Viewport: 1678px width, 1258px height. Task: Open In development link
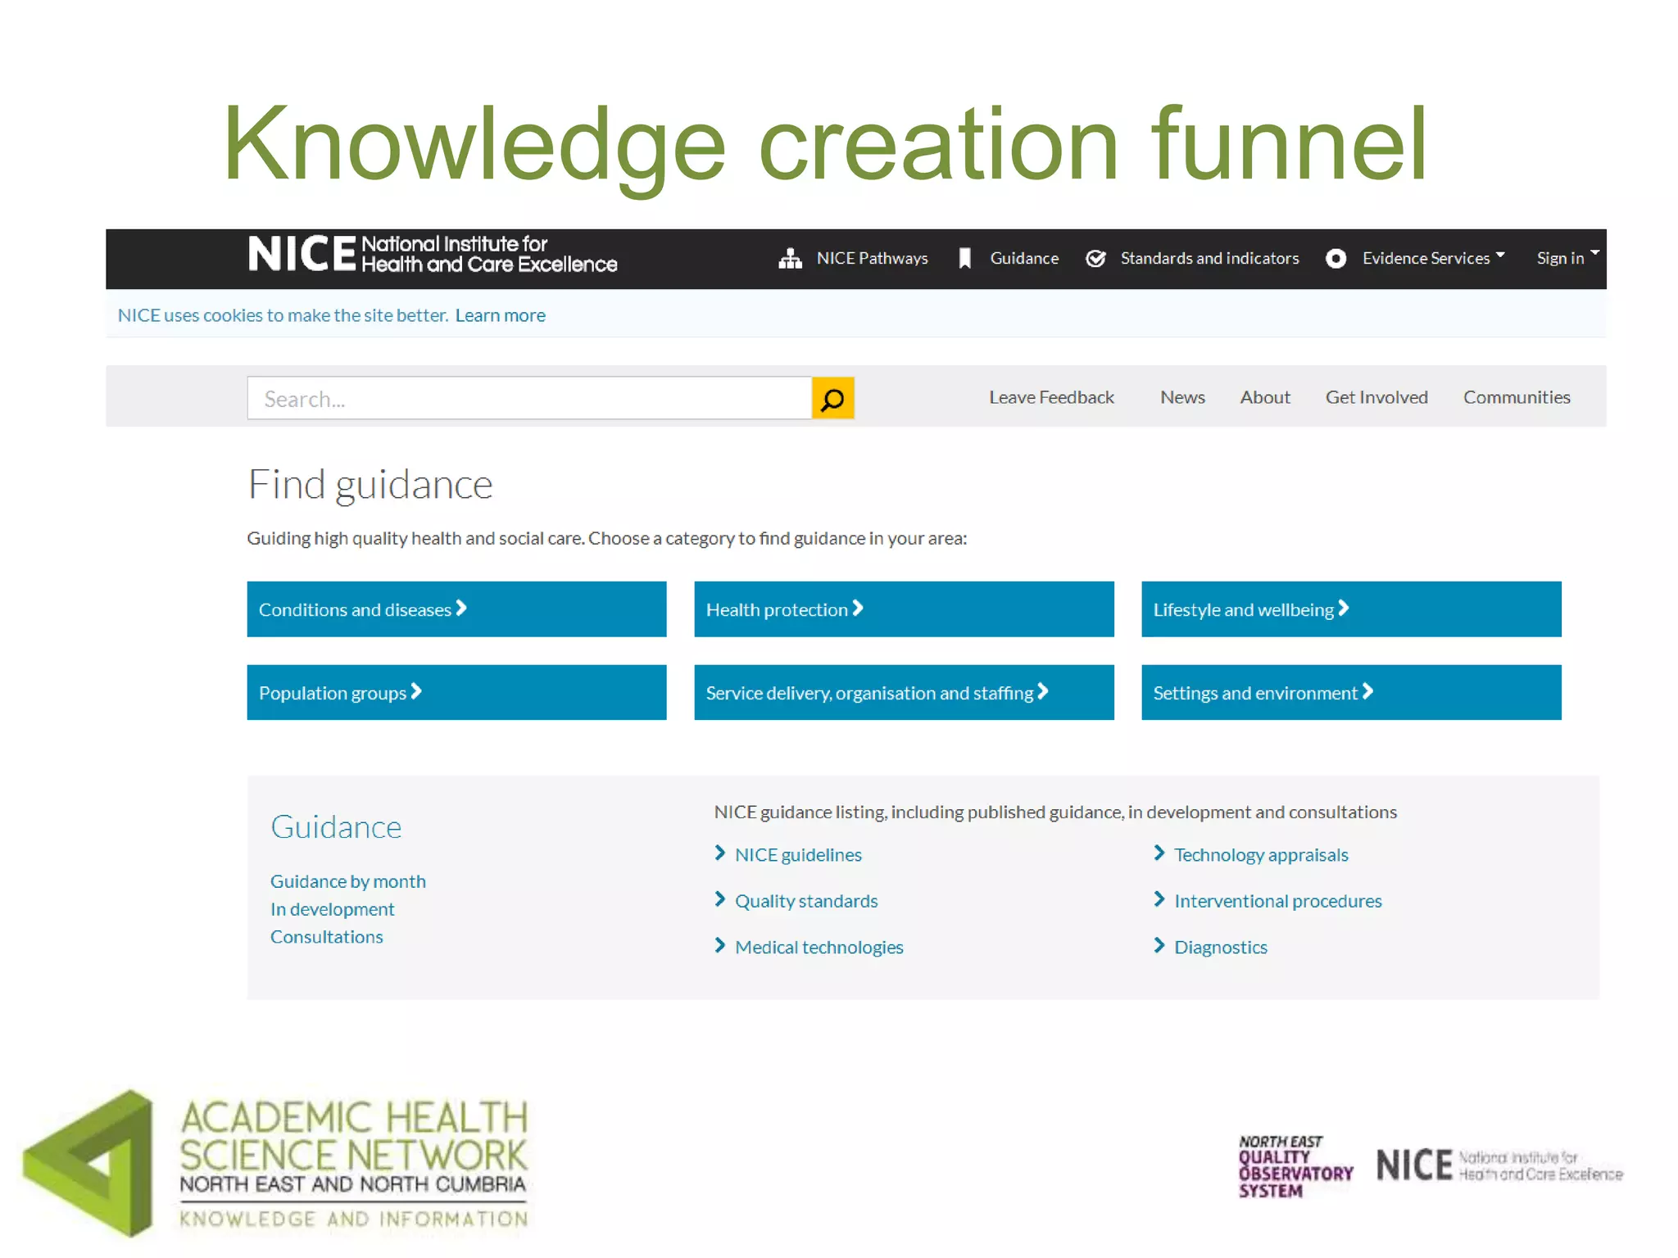pos(333,909)
